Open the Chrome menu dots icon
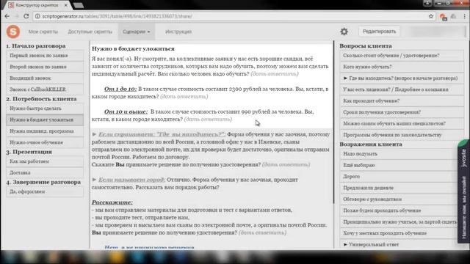The width and height of the screenshot is (470, 264). [x=465, y=16]
